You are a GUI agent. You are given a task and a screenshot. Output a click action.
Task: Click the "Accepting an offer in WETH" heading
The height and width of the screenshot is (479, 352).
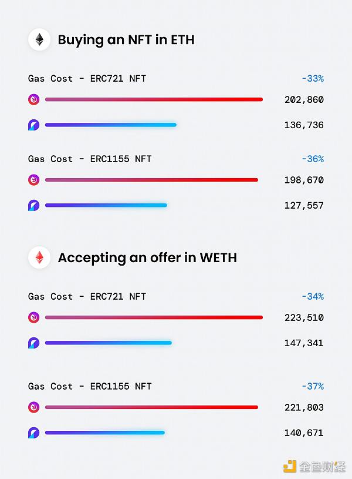point(147,257)
